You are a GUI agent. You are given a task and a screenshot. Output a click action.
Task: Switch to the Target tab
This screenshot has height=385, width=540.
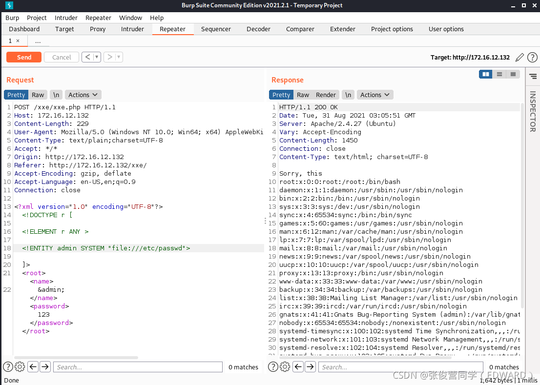[x=64, y=29]
